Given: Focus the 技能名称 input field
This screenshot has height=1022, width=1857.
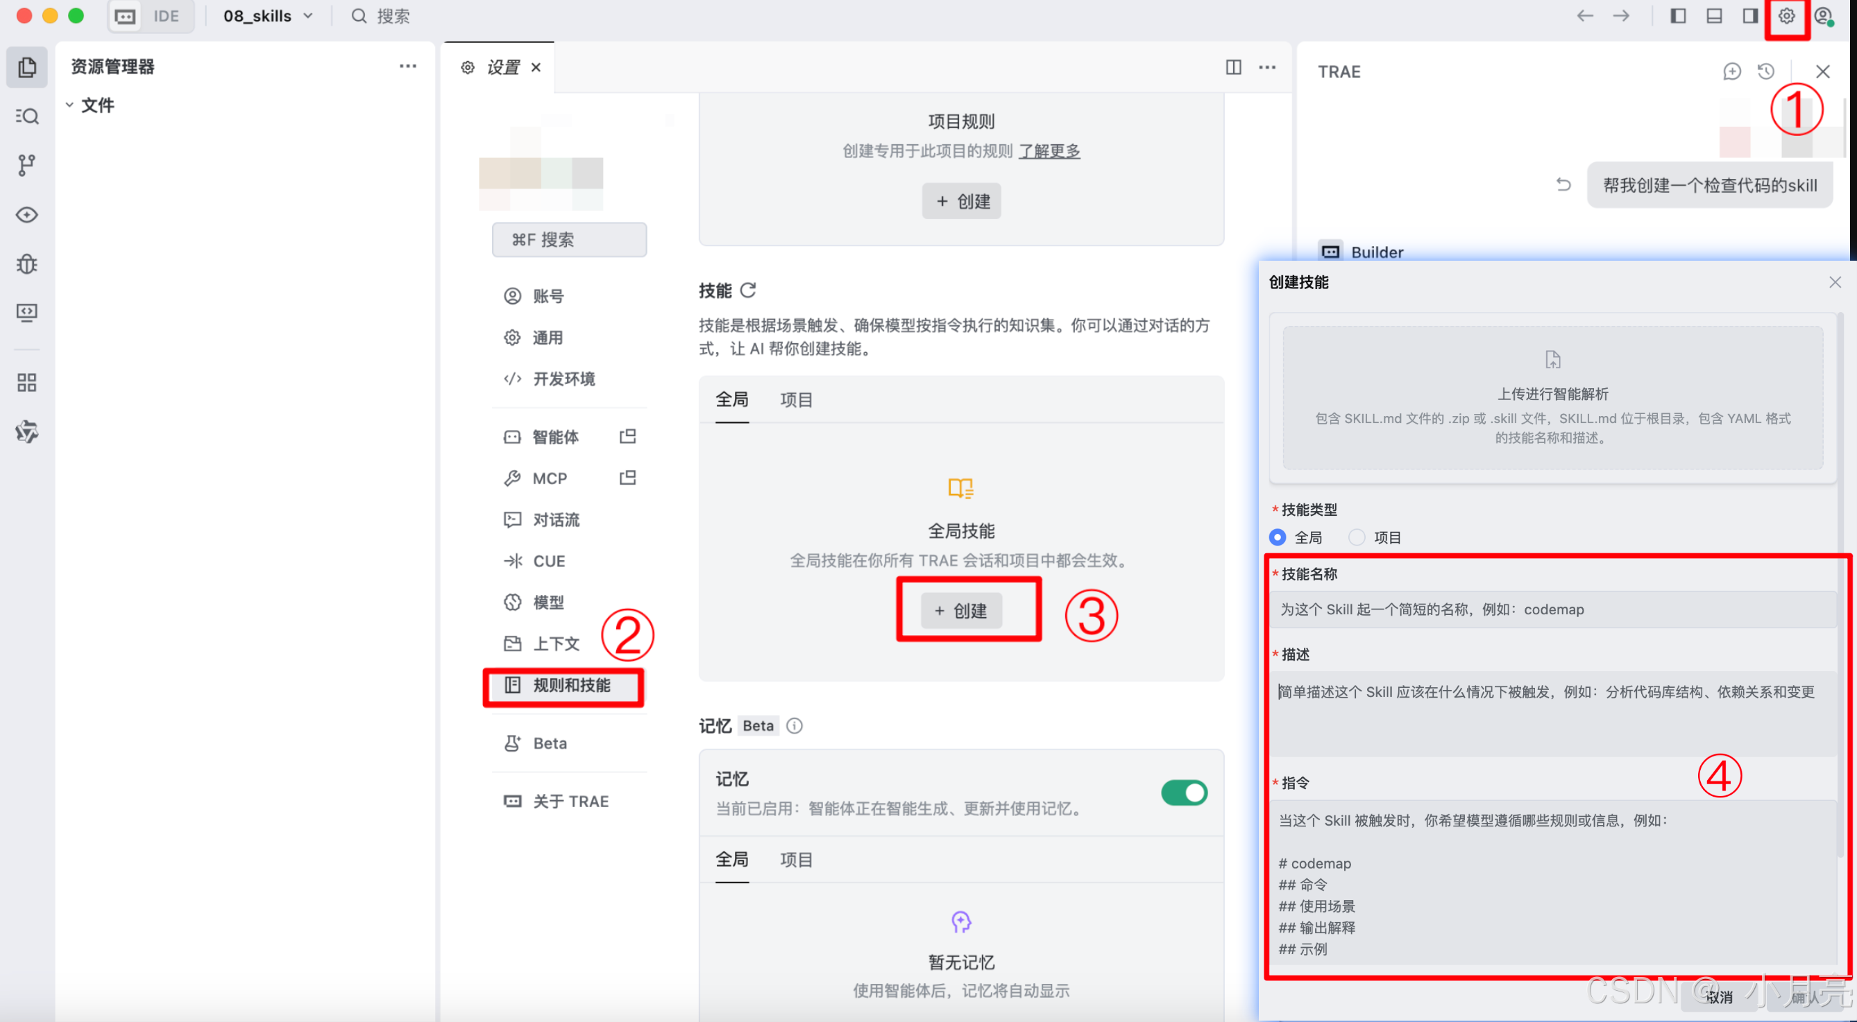Looking at the screenshot, I should click(x=1553, y=609).
